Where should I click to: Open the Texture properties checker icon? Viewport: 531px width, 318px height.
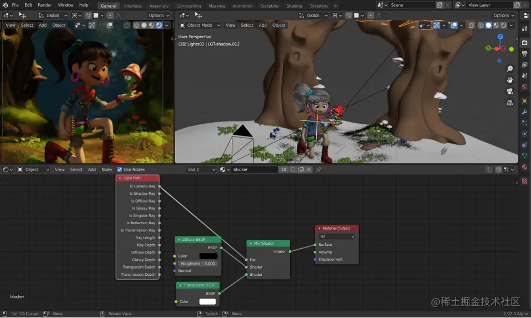(524, 181)
